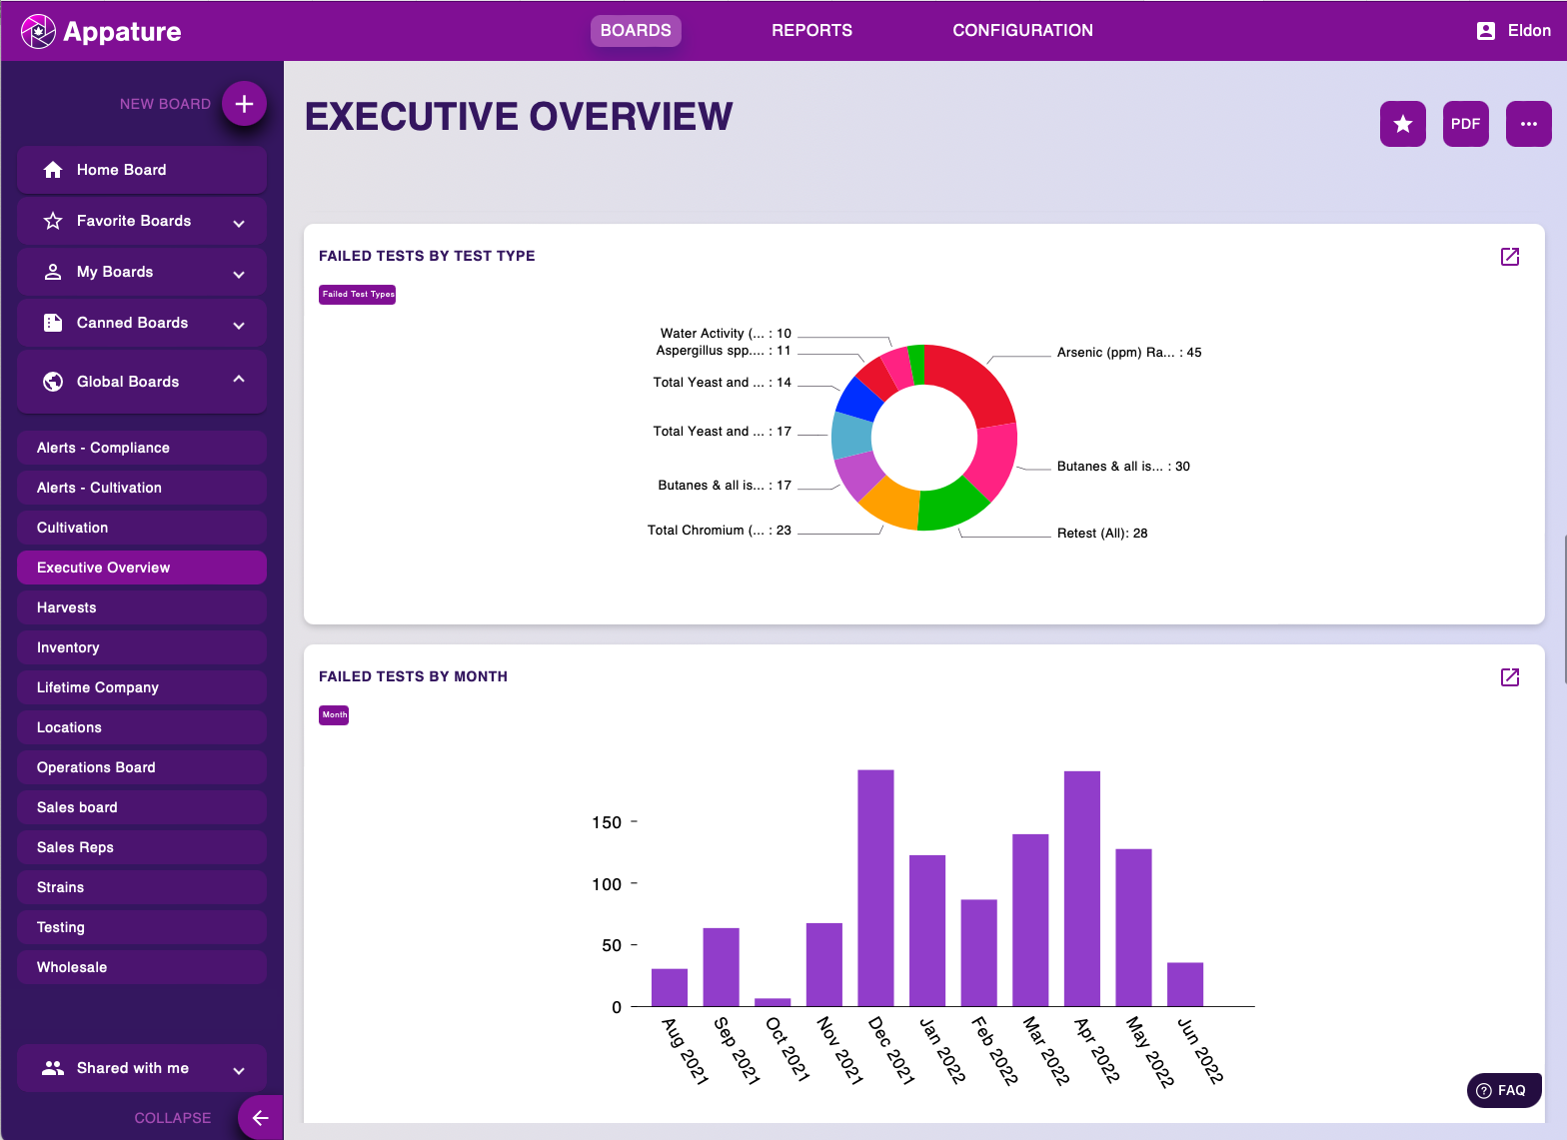The image size is (1567, 1140).
Task: Select the Operations Board item
Action: [141, 767]
